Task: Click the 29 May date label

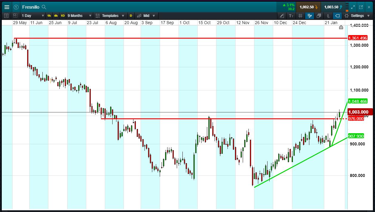Action: [x=20, y=23]
